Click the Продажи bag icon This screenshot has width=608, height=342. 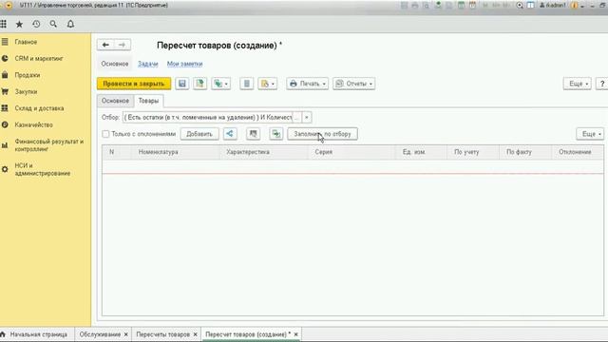click(x=5, y=75)
